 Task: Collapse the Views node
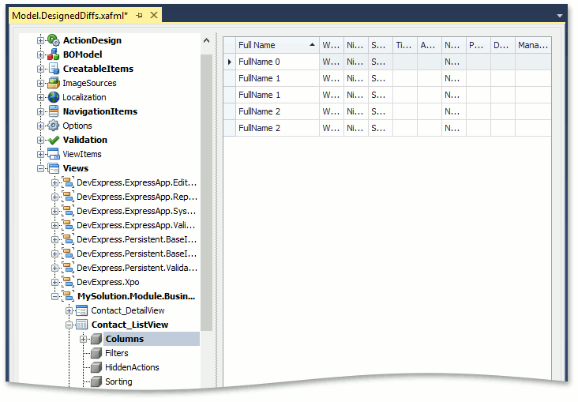[40, 168]
